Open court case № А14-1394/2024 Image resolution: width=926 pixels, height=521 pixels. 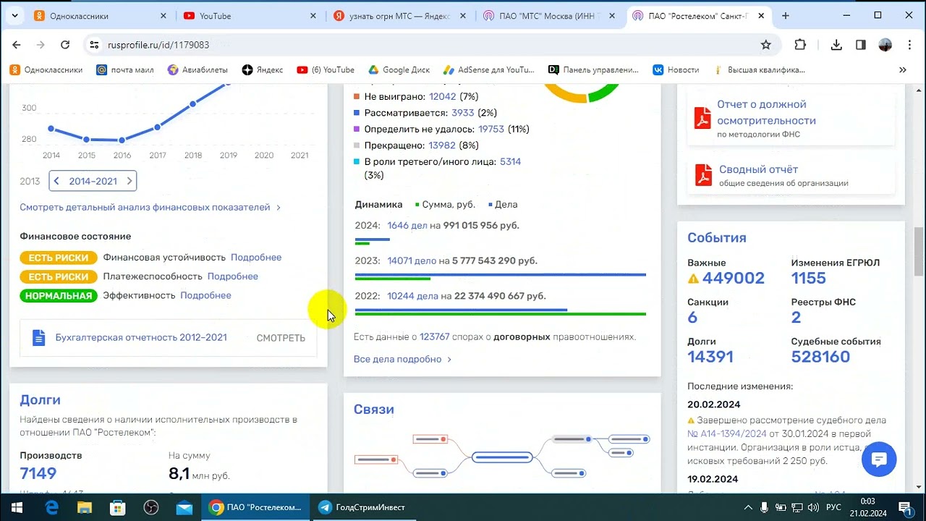pos(726,434)
